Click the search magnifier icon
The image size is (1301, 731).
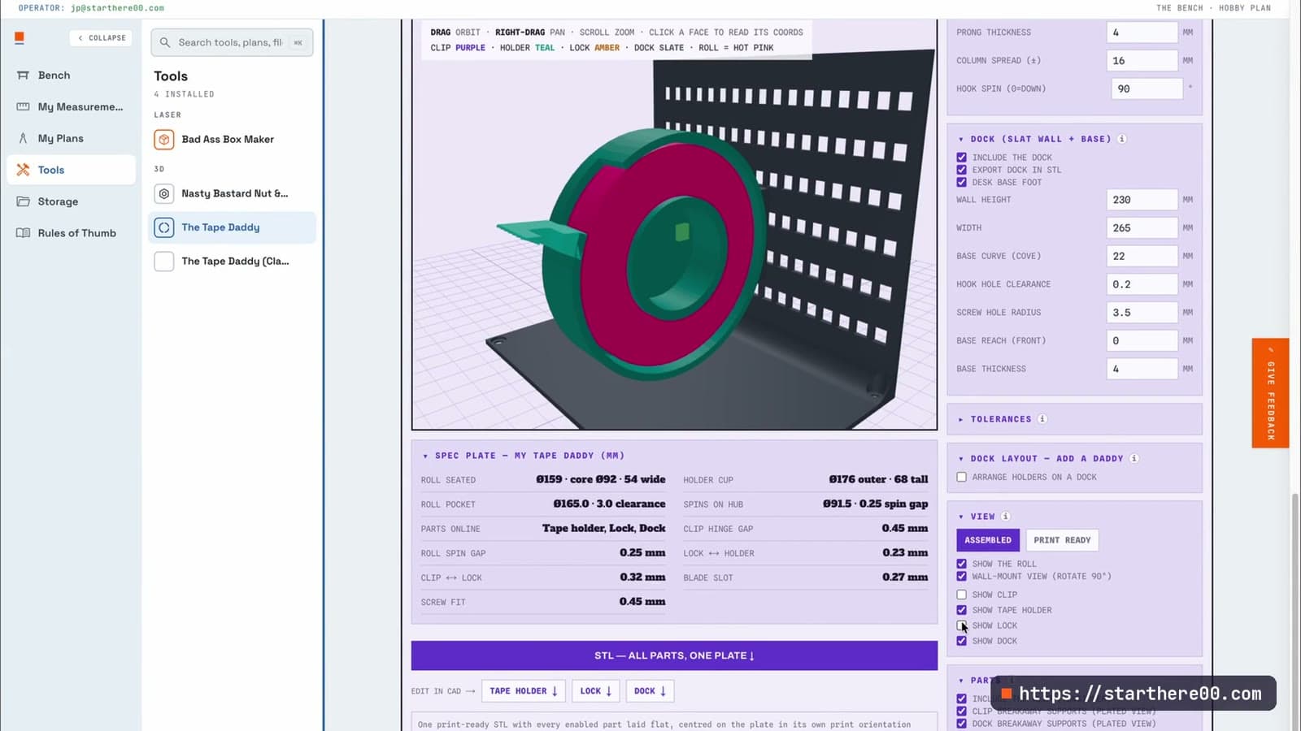pos(165,42)
